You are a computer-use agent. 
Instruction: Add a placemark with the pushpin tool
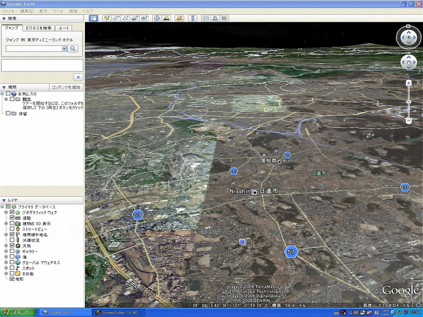(x=106, y=18)
